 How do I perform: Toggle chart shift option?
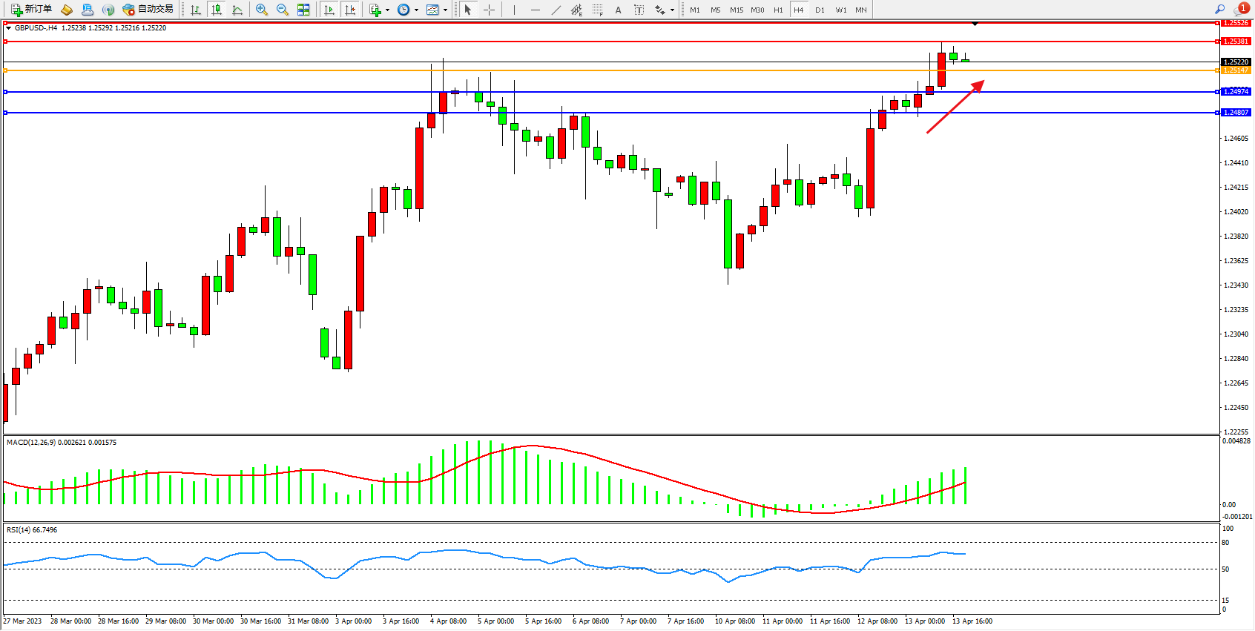[x=350, y=10]
